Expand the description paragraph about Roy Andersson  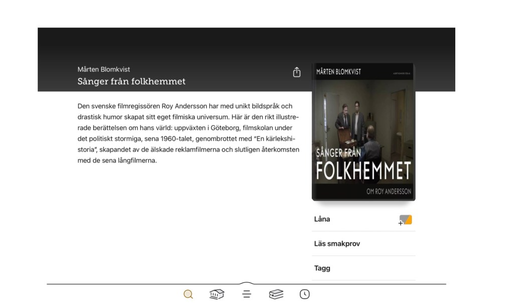[x=188, y=133]
